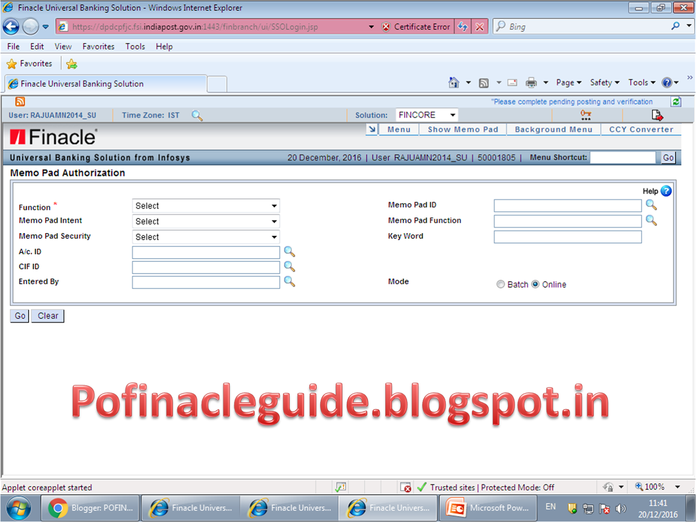Click the Time Zone search magnifier icon
This screenshot has height=522, width=696.
pyautogui.click(x=197, y=115)
